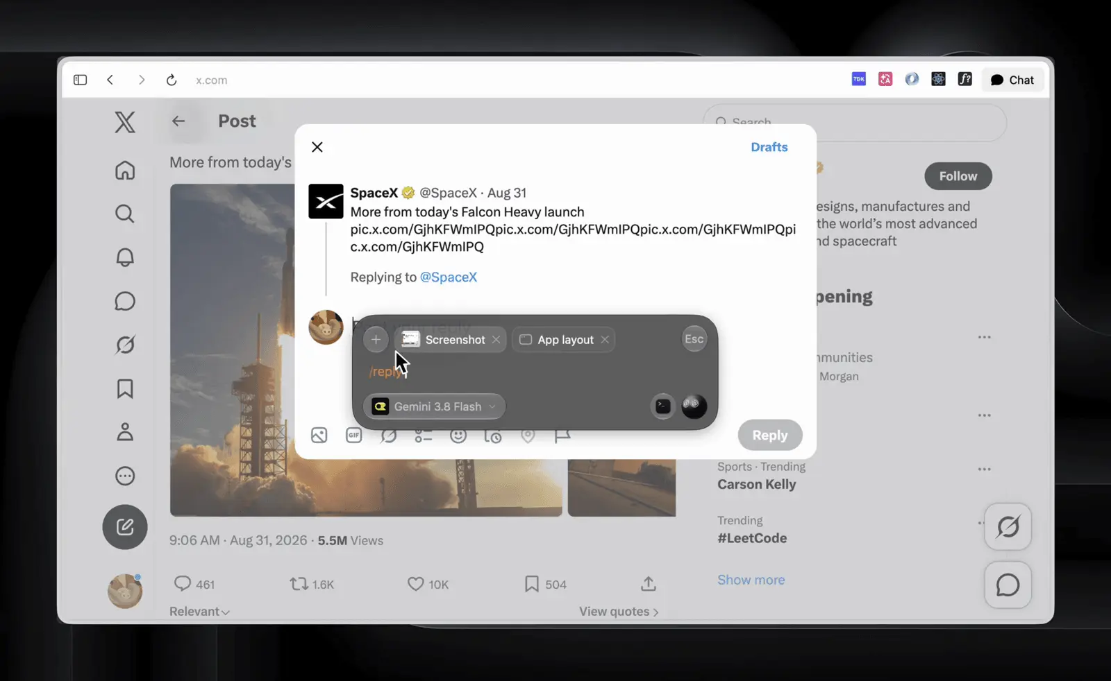The height and width of the screenshot is (681, 1111).
Task: Open the More circle menu in sidebar
Action: 125,476
